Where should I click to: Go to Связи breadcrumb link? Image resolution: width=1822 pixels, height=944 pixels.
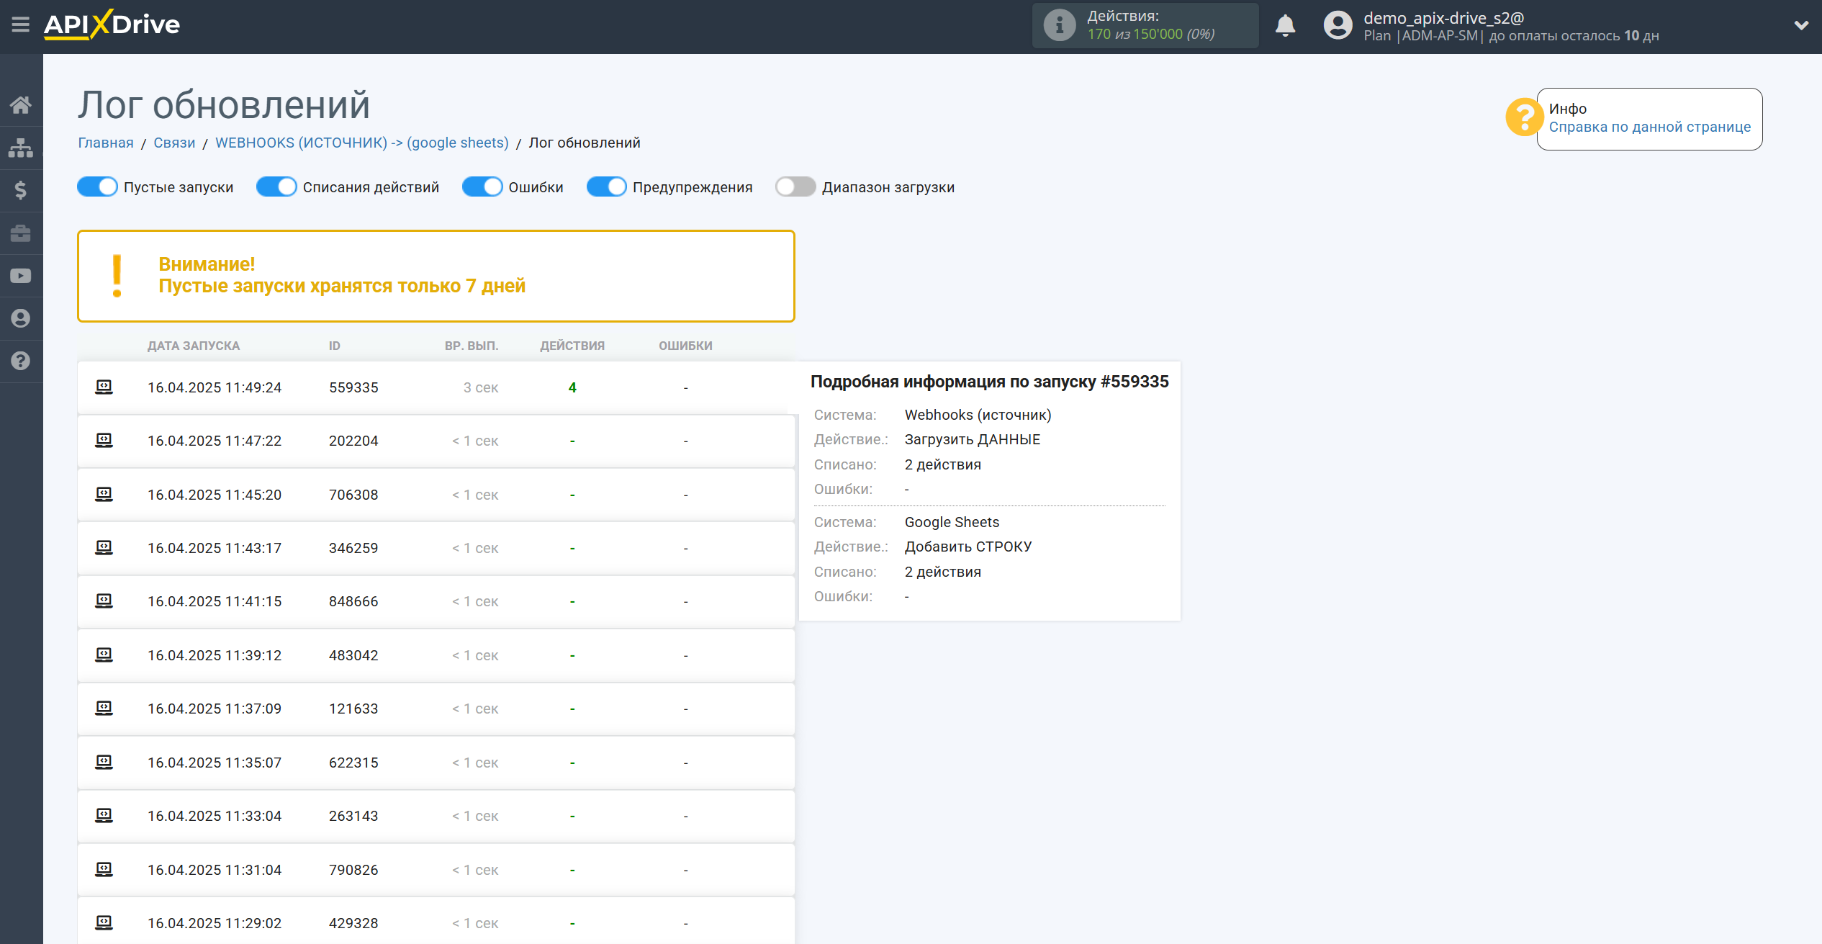(x=174, y=143)
